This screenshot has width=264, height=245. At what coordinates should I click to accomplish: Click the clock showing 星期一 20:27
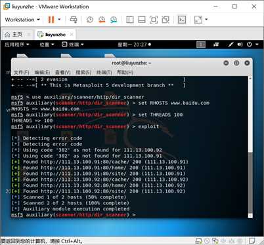[x=134, y=45]
